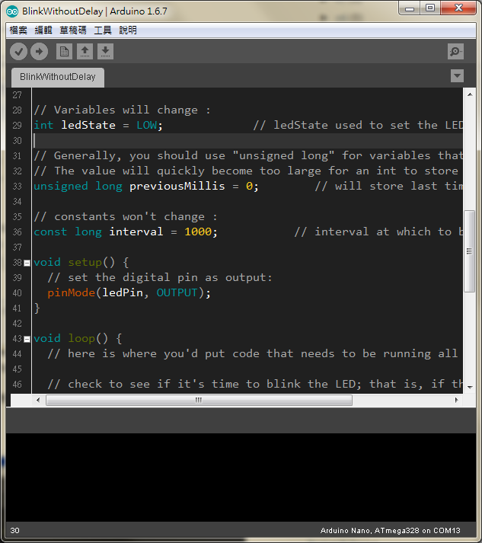Viewport: 482px width, 543px height.
Task: Click 'LOW' value on line 29
Action: point(147,125)
